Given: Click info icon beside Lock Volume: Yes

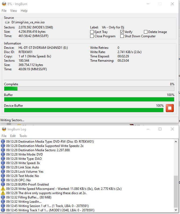Looking at the screenshot, I should (x=3, y=171).
